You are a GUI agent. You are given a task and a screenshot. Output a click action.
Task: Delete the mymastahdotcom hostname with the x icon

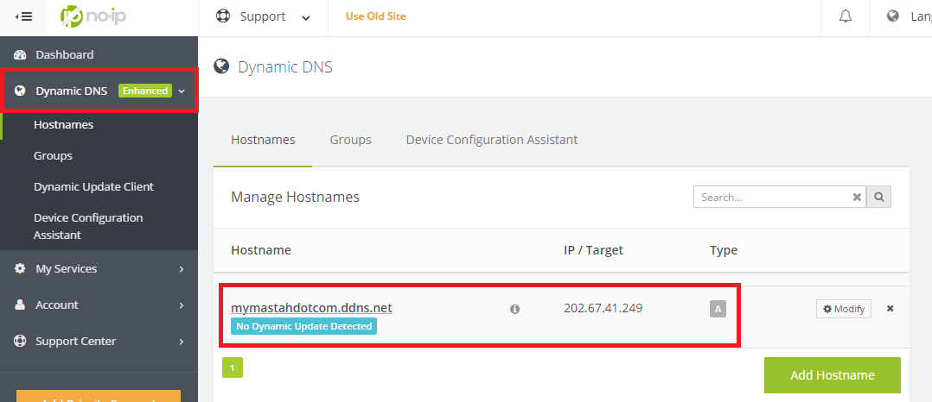pos(891,309)
